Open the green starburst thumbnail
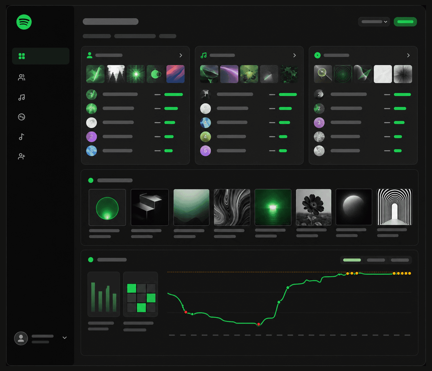 tap(136, 74)
